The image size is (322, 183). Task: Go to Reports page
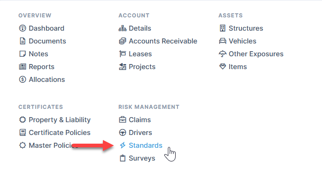[41, 67]
